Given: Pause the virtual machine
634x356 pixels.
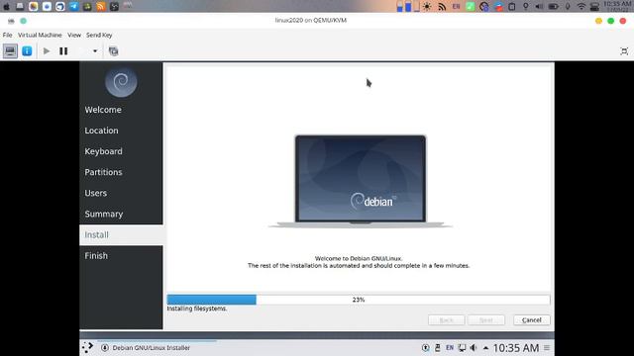Looking at the screenshot, I should coord(63,51).
